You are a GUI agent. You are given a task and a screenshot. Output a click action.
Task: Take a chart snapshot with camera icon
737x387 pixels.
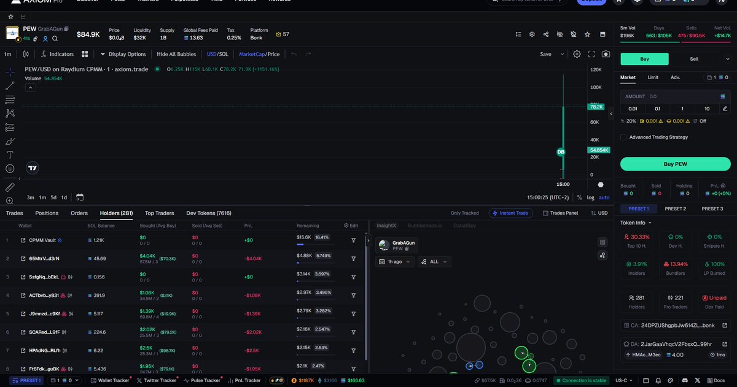click(x=606, y=54)
